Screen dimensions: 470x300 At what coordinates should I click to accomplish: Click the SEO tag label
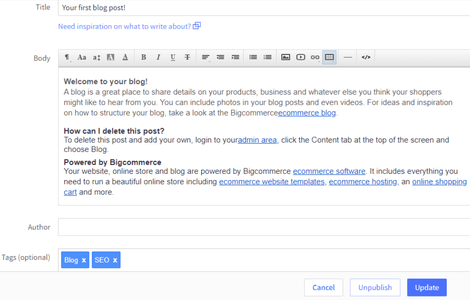click(102, 260)
